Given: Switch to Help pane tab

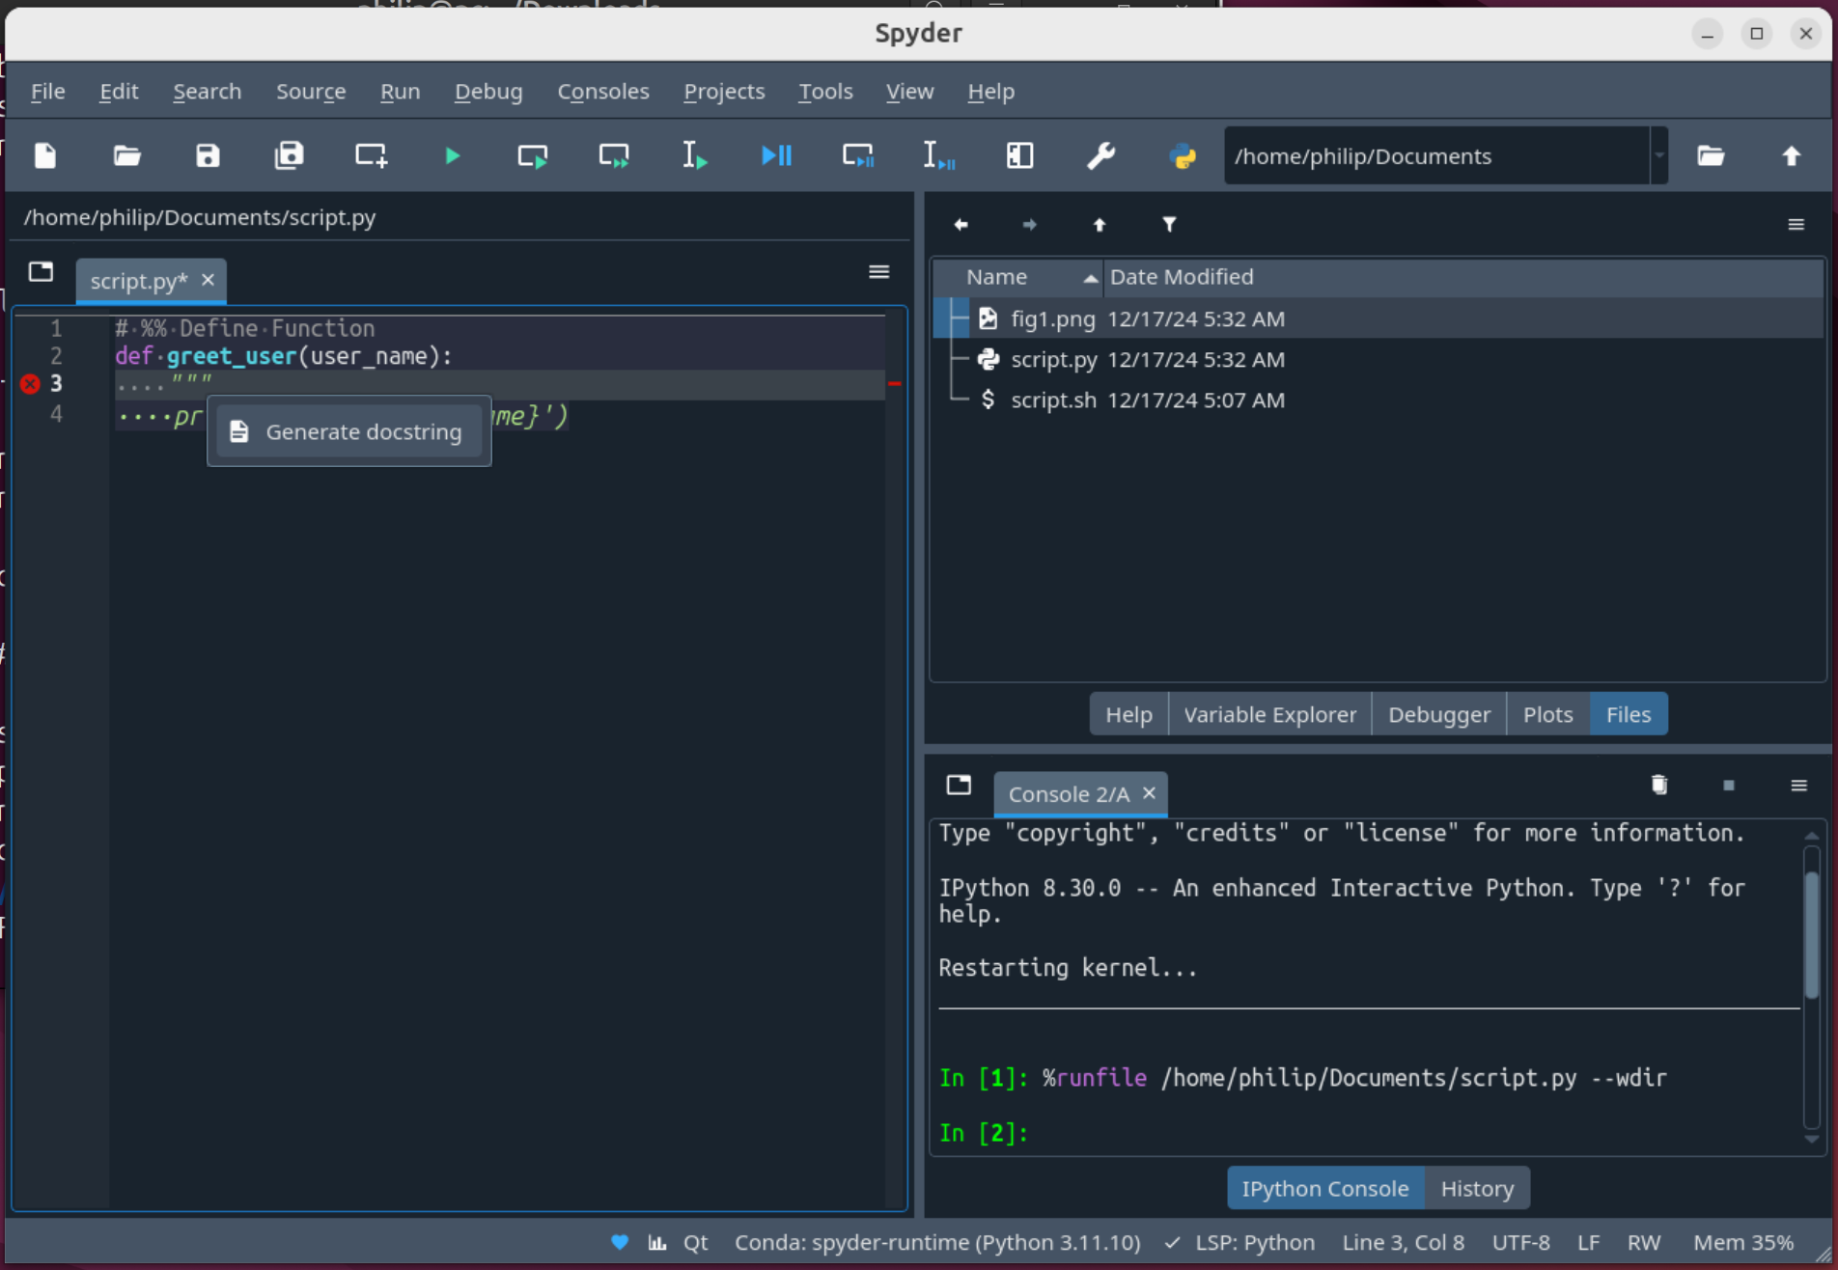Looking at the screenshot, I should [x=1128, y=714].
